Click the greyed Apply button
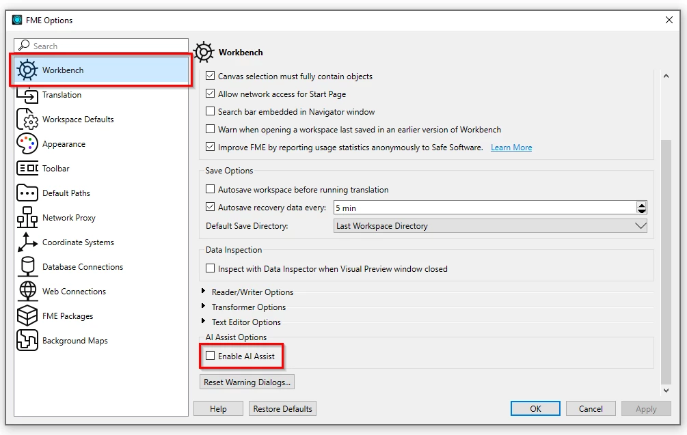 [x=646, y=409]
